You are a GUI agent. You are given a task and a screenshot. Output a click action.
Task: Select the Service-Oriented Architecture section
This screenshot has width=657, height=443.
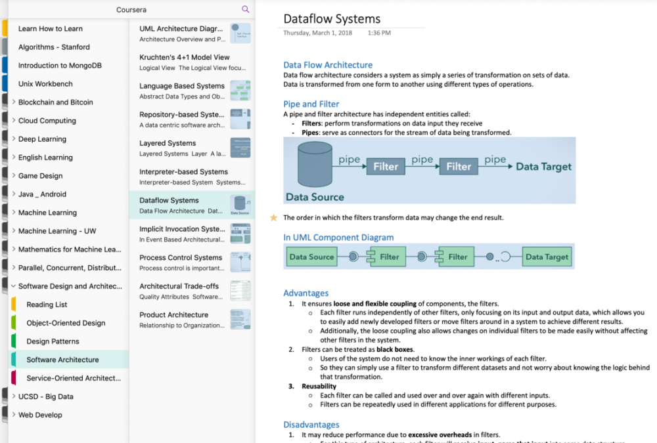coord(68,378)
